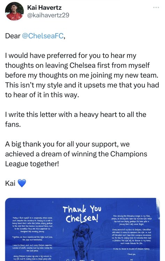Open the attached Thank You Chelsea image

[82, 229]
